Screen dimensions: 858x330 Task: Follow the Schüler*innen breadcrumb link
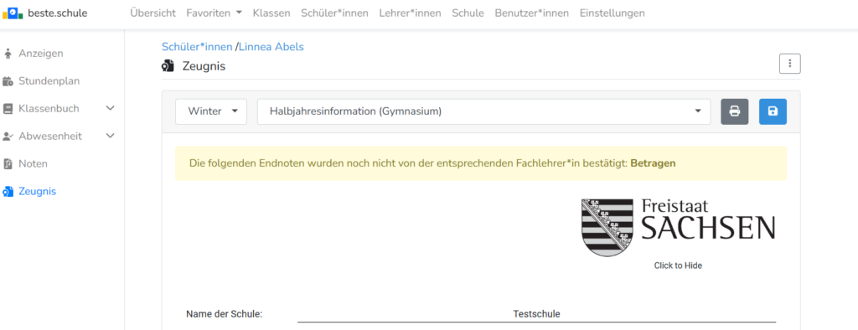click(197, 47)
